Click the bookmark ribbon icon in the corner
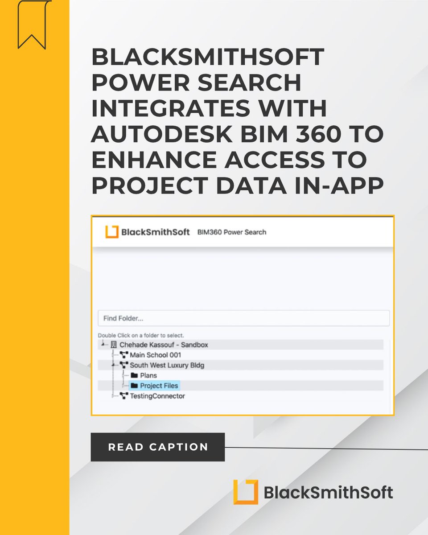Screen dimensions: 428x535 click(32, 25)
